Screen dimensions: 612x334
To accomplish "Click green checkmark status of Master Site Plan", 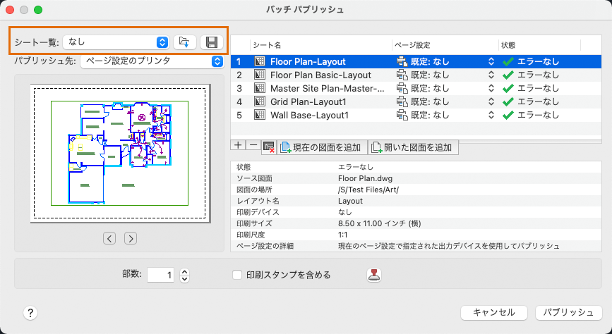I will coord(508,89).
